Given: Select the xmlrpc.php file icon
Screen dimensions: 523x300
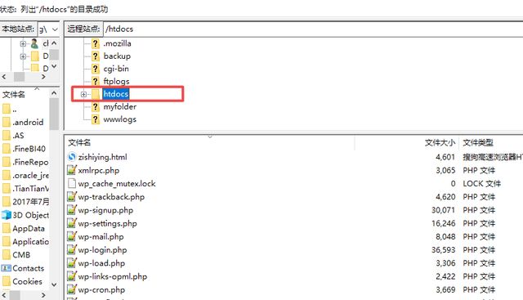Looking at the screenshot, I should [x=71, y=170].
